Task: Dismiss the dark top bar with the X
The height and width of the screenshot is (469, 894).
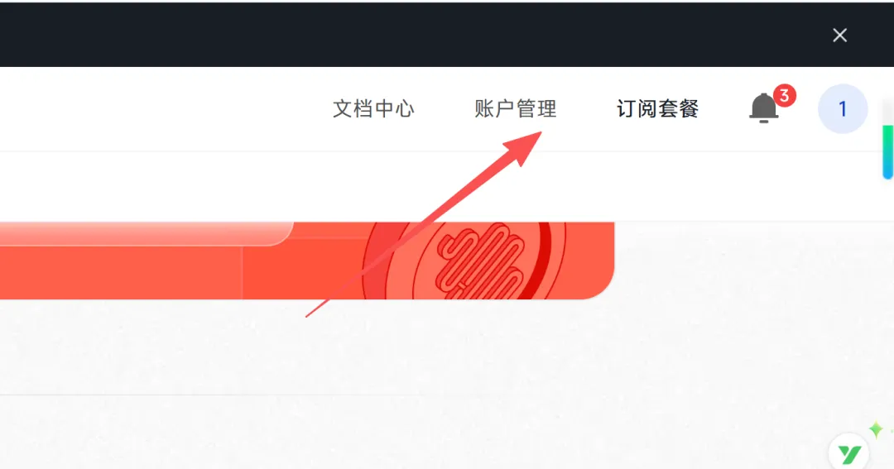Action: coord(839,36)
